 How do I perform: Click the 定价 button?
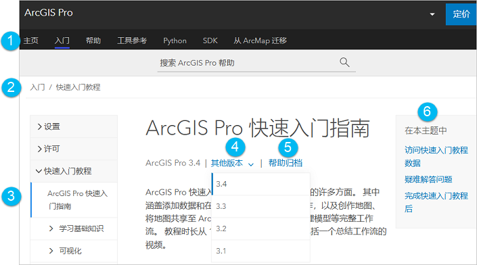[461, 14]
